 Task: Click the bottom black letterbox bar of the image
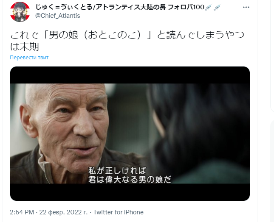pyautogui.click(x=130, y=192)
